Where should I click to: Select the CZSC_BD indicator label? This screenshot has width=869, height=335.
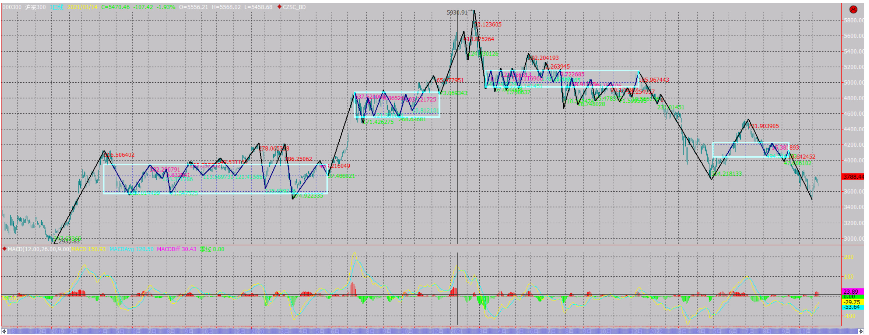tap(294, 7)
